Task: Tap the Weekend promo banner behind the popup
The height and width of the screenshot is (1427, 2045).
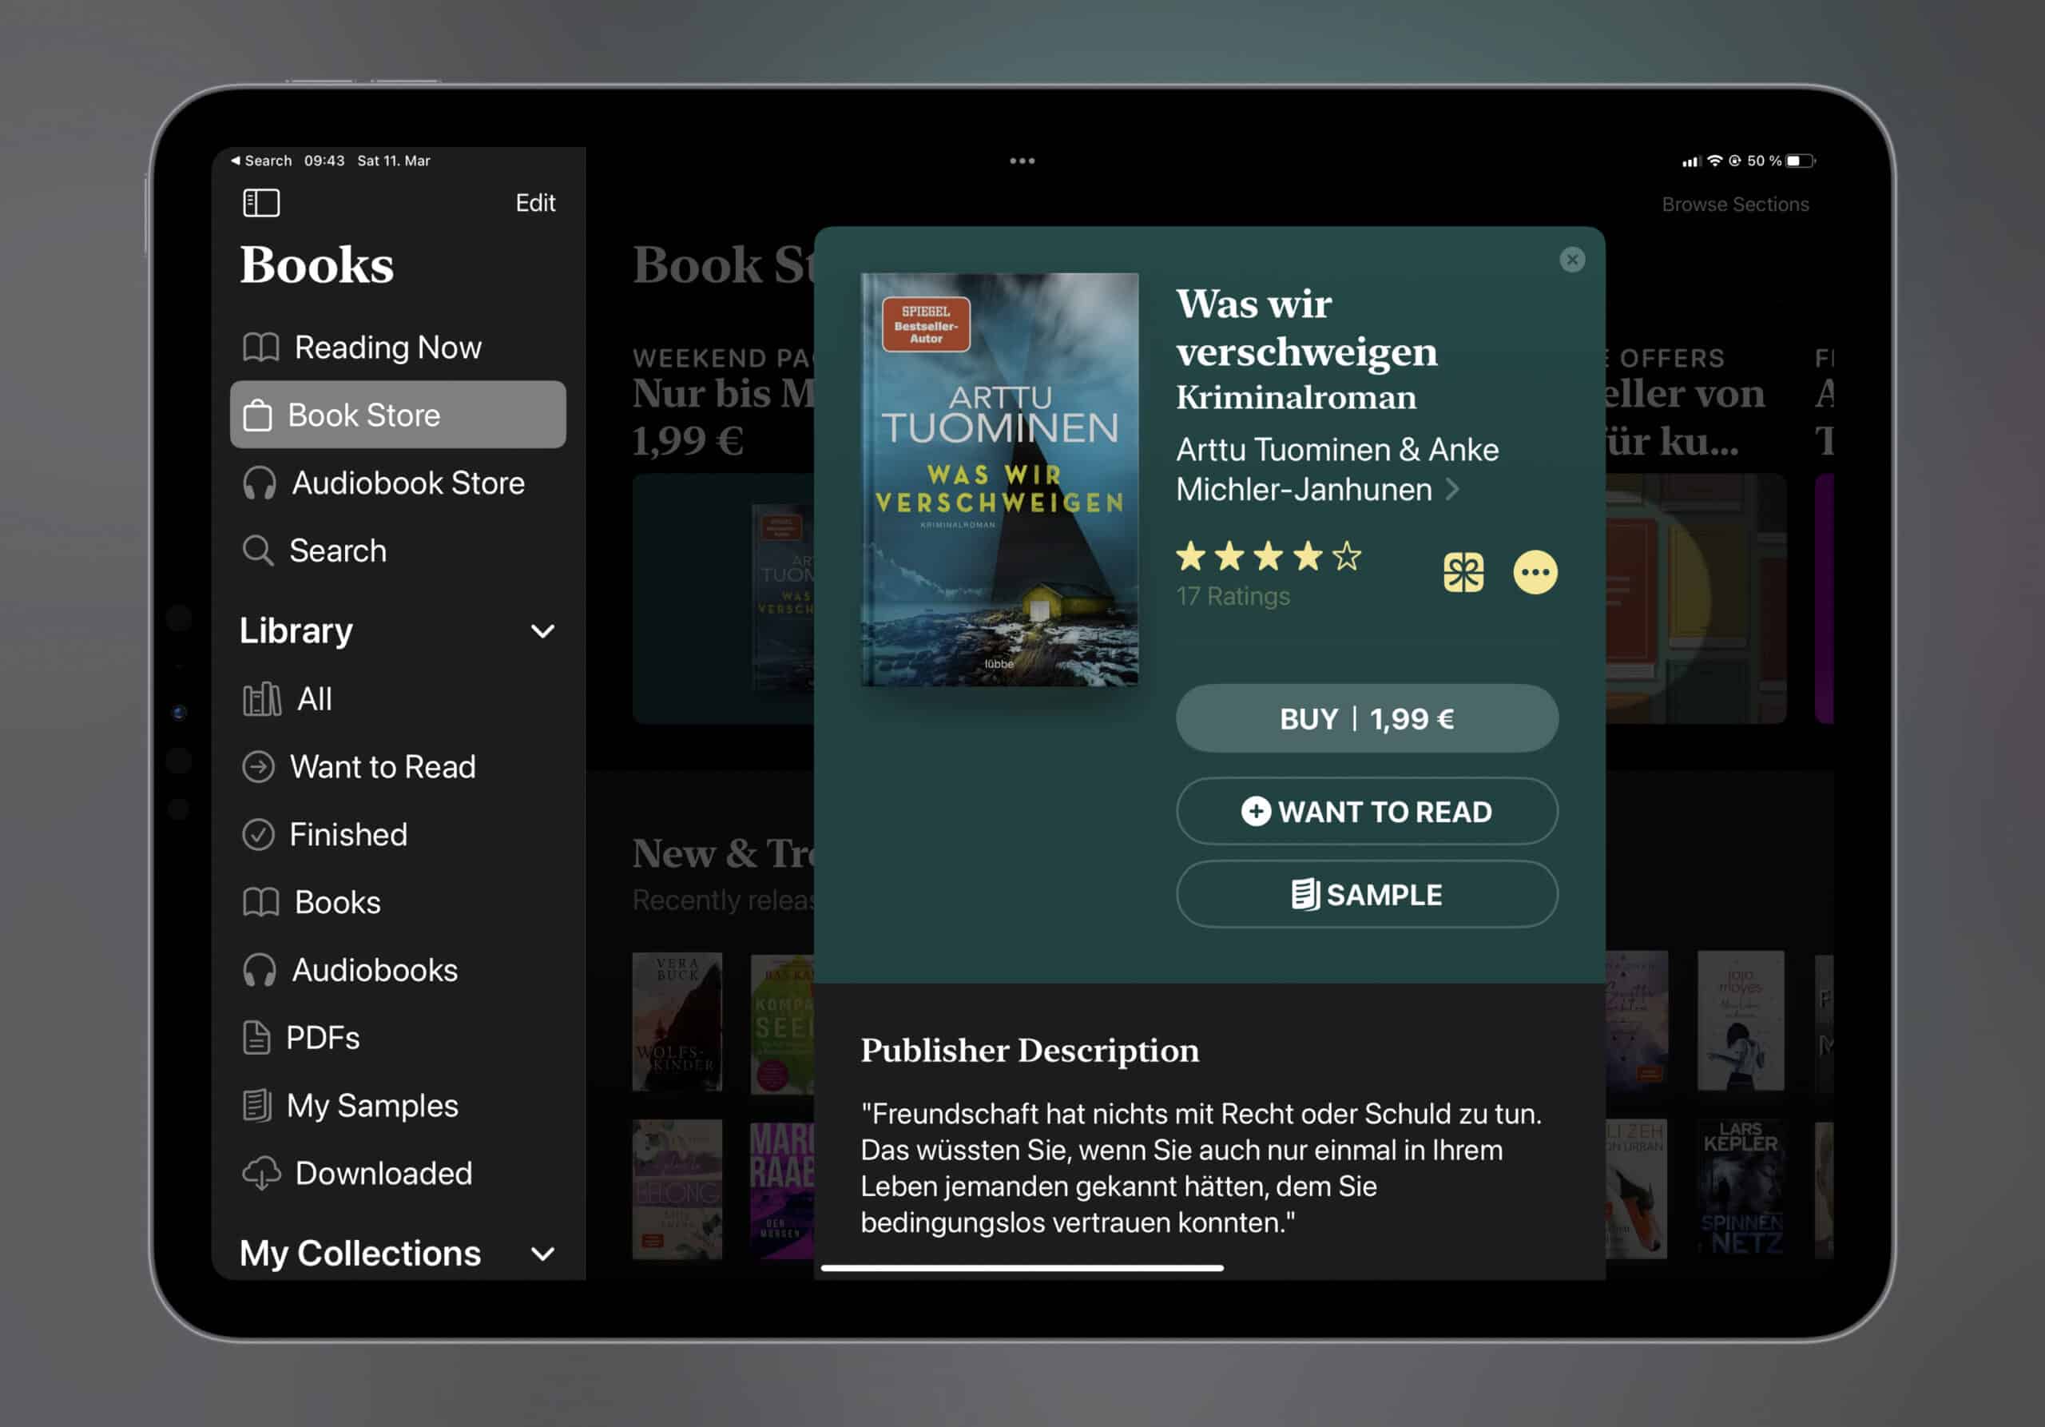Action: pos(722,598)
